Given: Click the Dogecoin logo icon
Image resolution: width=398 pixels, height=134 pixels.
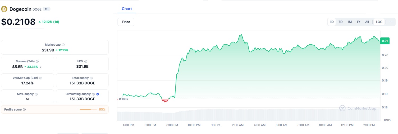Looking at the screenshot, I should [x=4, y=9].
